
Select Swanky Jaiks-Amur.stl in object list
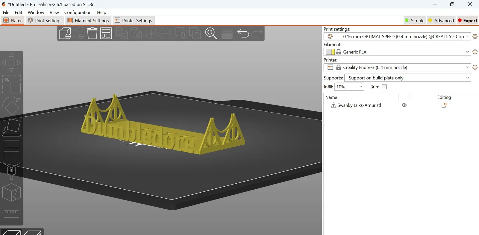[359, 105]
